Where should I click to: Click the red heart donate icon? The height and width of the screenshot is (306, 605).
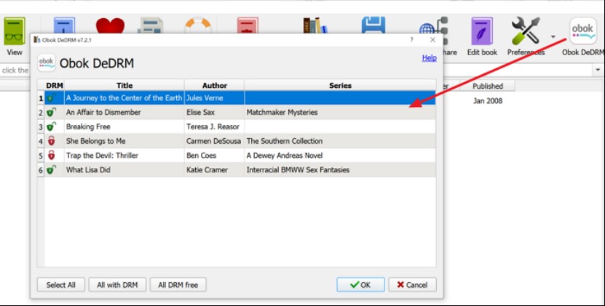coord(110,26)
